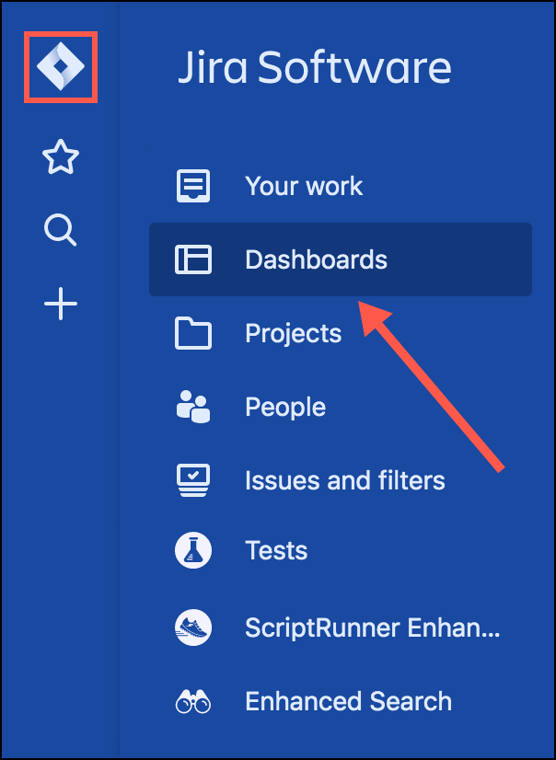Go to Projects in the sidebar
The height and width of the screenshot is (760, 556).
click(x=293, y=333)
